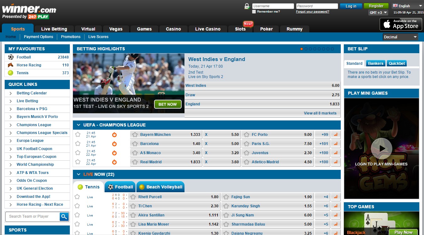Expand +4 markets for Rhett Purcell match
Image resolution: width=424 pixels, height=235 pixels.
click(323, 197)
